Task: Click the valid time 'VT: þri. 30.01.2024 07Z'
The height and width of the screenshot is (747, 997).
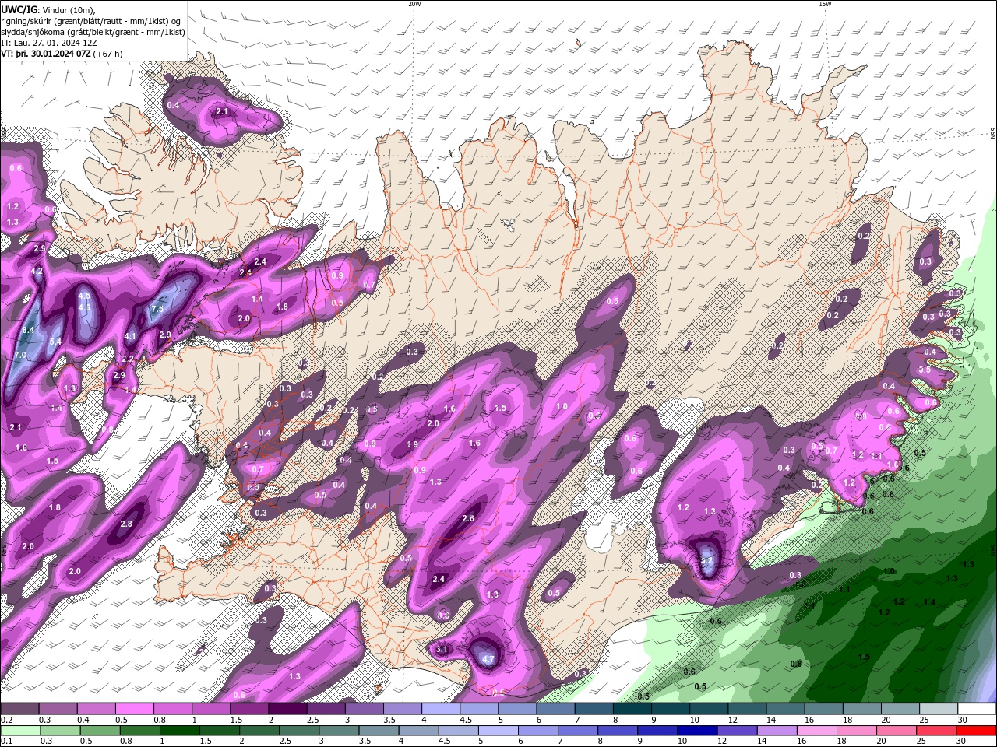Action: [x=46, y=54]
